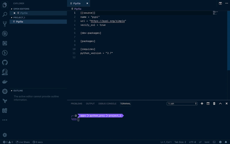Open the GitHub icon in activity bar
230x144 pixels.
click(x=5, y=62)
